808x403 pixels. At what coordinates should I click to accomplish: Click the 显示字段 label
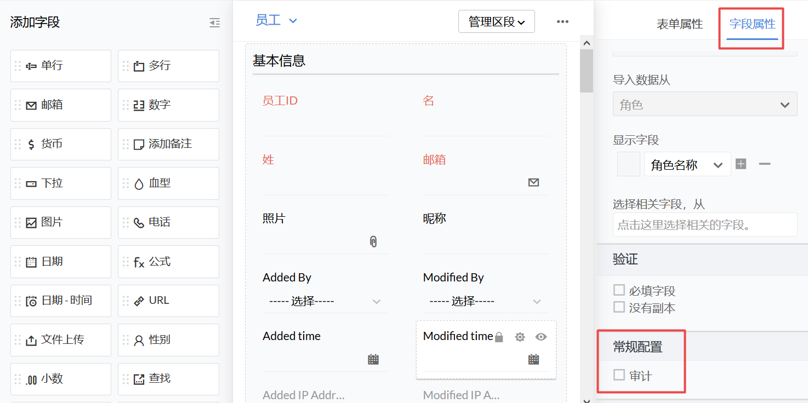click(x=636, y=140)
